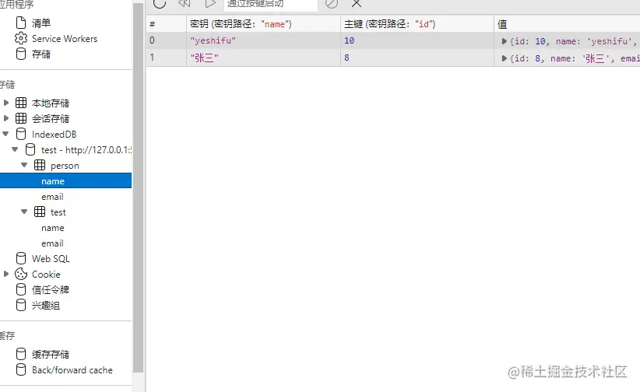Click the delete selected X icon
The image size is (640, 392).
(357, 3)
